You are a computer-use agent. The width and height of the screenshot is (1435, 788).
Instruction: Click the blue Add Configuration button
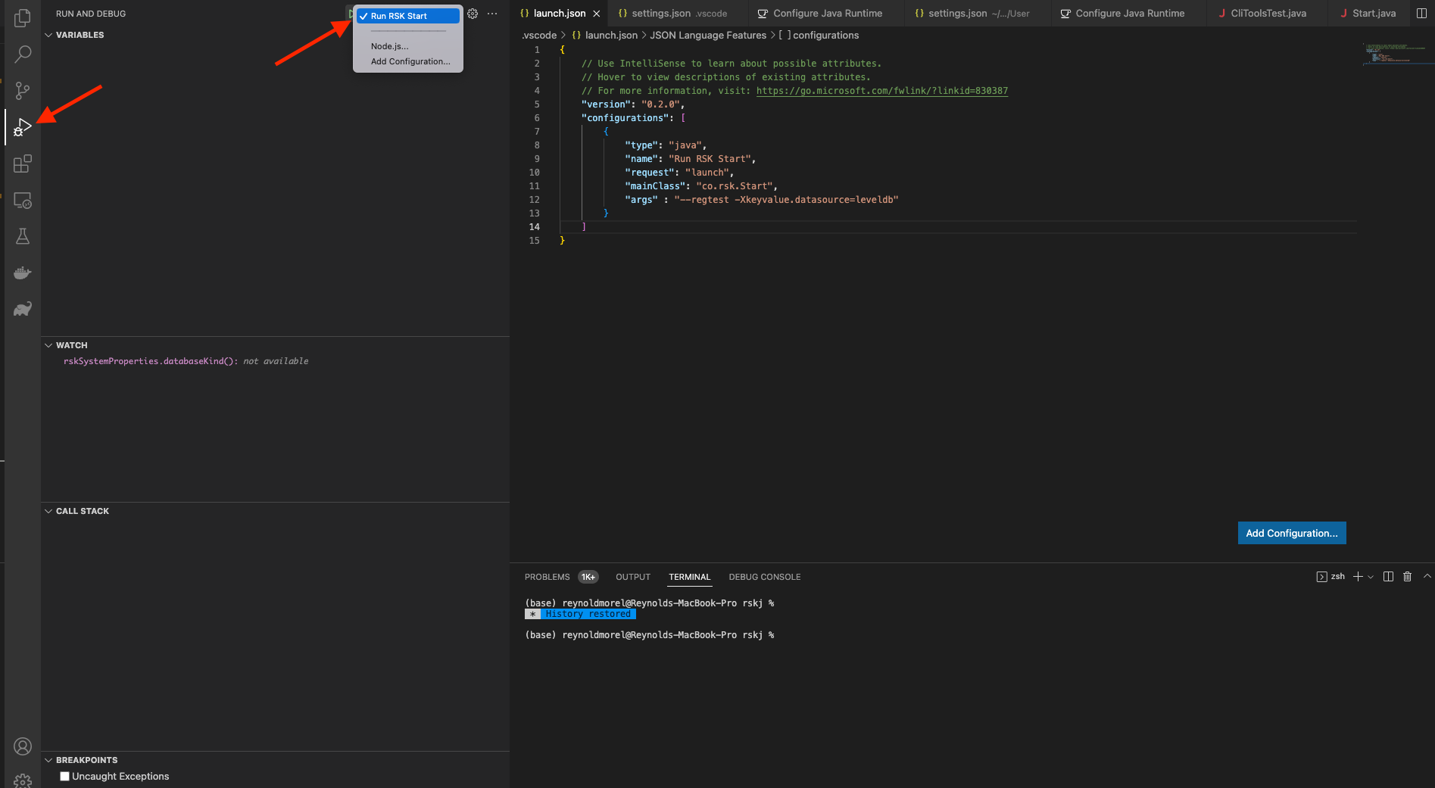1291,533
